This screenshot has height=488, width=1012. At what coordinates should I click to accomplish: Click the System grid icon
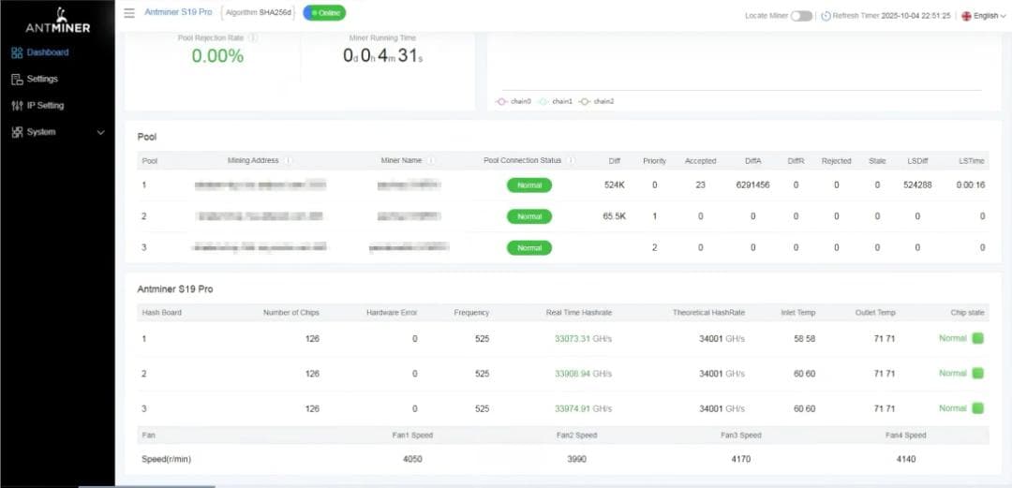click(x=17, y=132)
